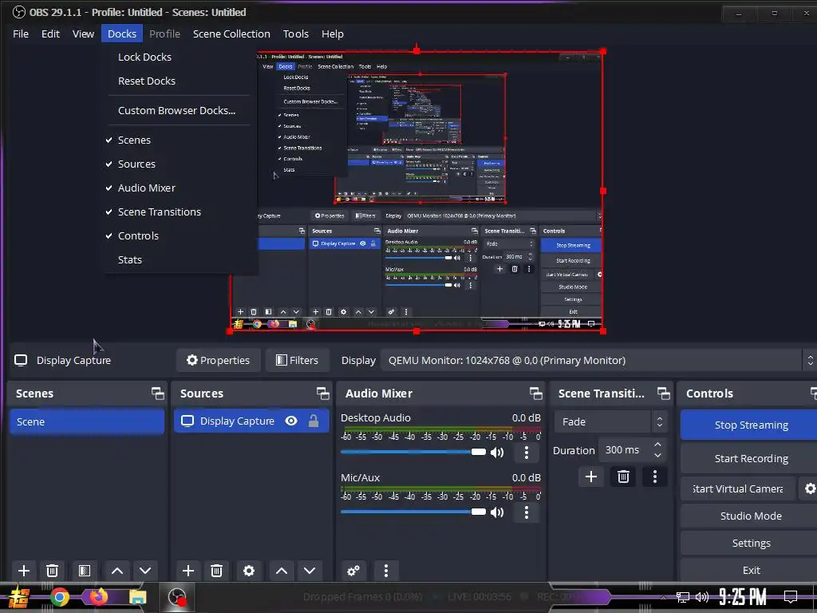Viewport: 817px width, 613px height.
Task: Open Scene Collection menu
Action: pyautogui.click(x=231, y=34)
